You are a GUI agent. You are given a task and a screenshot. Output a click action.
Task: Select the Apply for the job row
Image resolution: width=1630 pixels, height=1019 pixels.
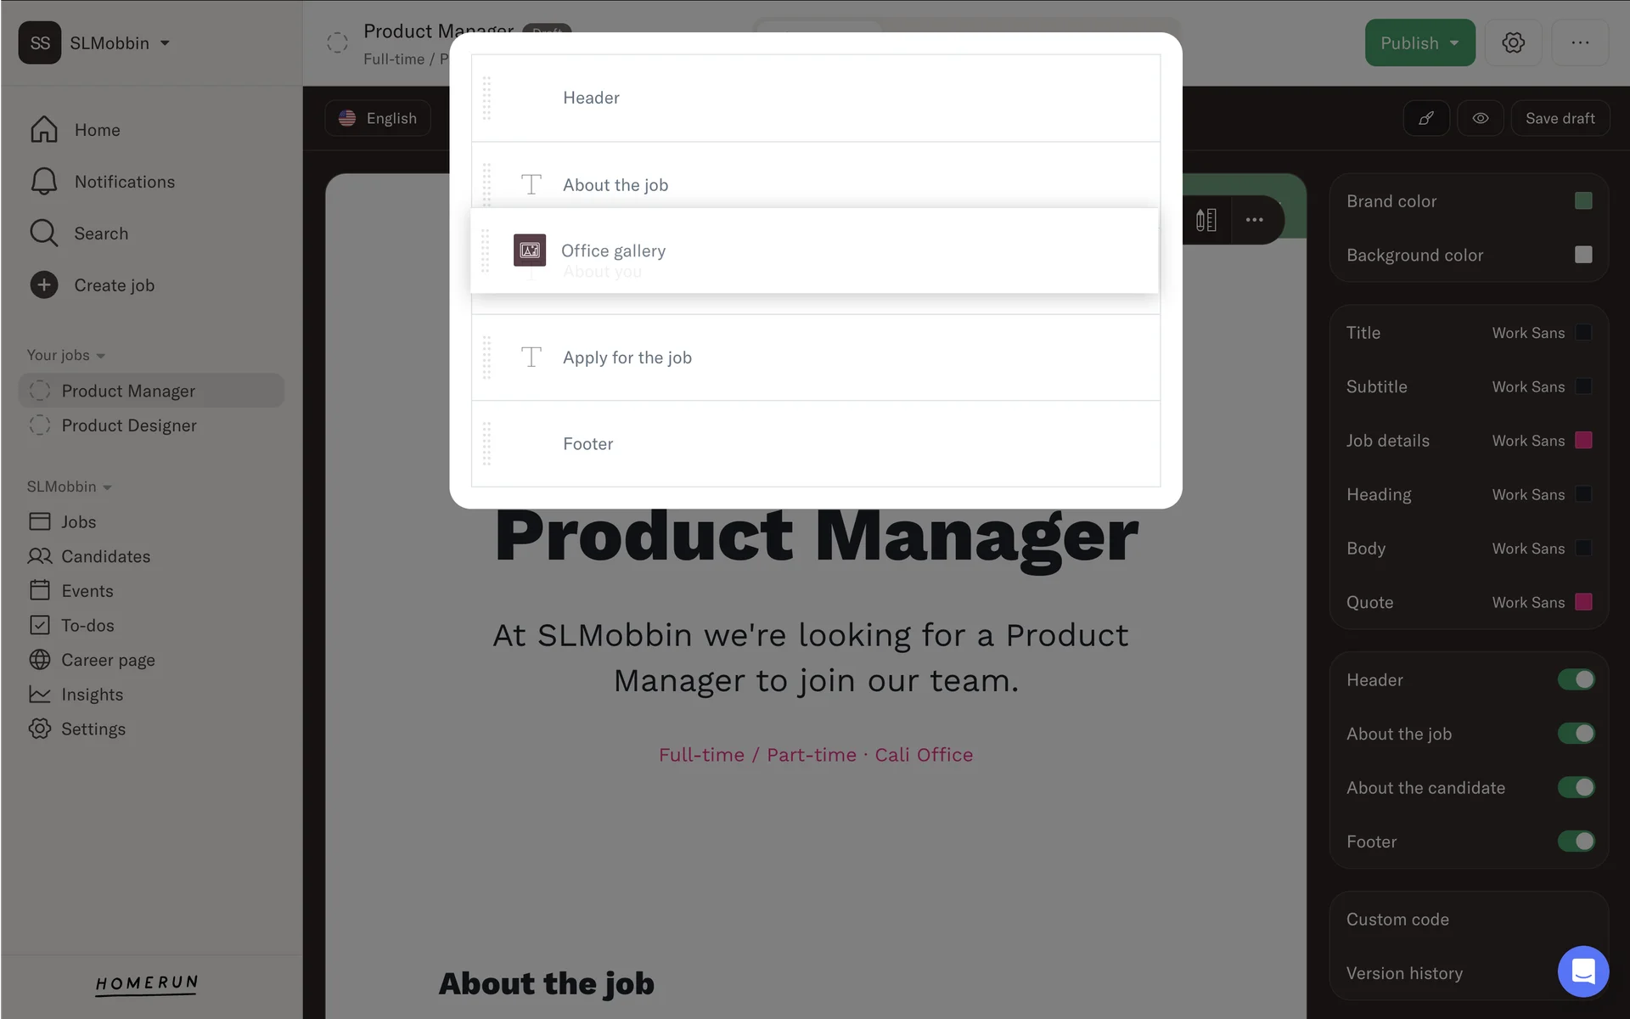pos(627,357)
